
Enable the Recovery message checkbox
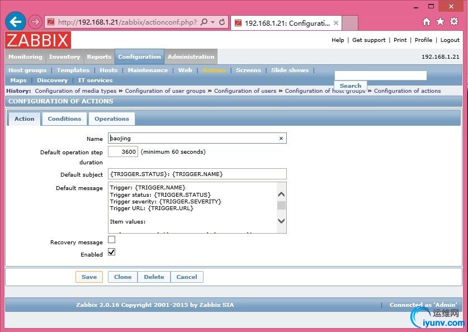coord(111,240)
